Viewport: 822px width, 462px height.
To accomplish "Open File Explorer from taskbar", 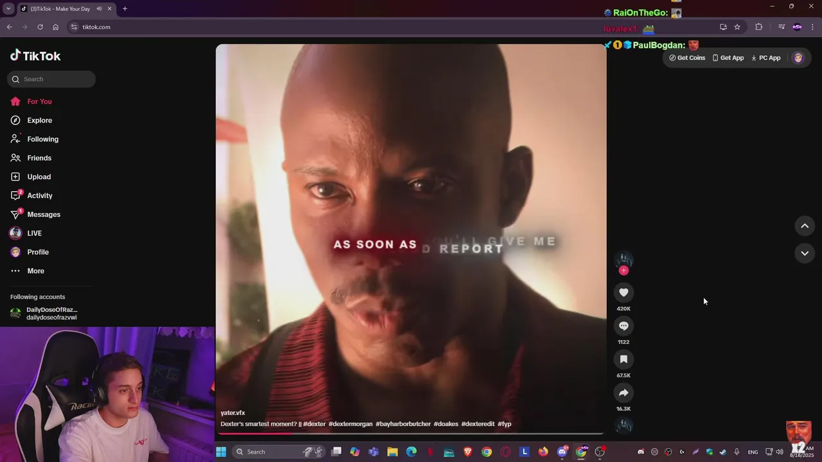I will (x=392, y=452).
